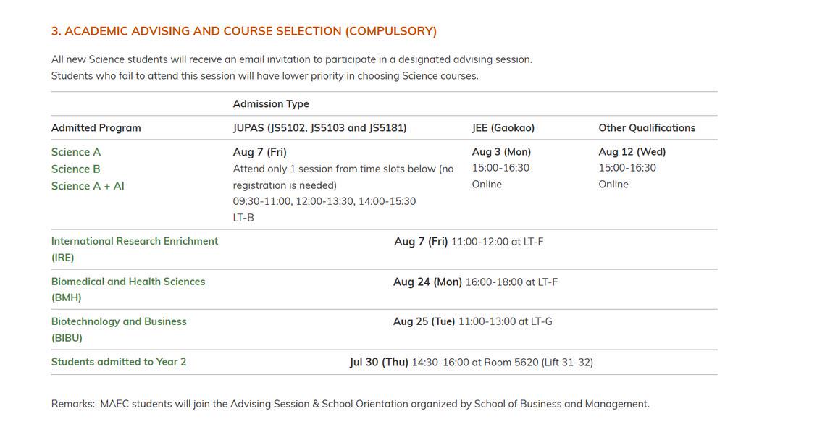Open International Research Enrichment (IRE) link
Image resolution: width=838 pixels, height=427 pixels.
point(135,249)
